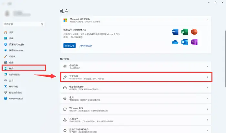Select 帐户 accounts icon in sidebar

tap(5, 68)
